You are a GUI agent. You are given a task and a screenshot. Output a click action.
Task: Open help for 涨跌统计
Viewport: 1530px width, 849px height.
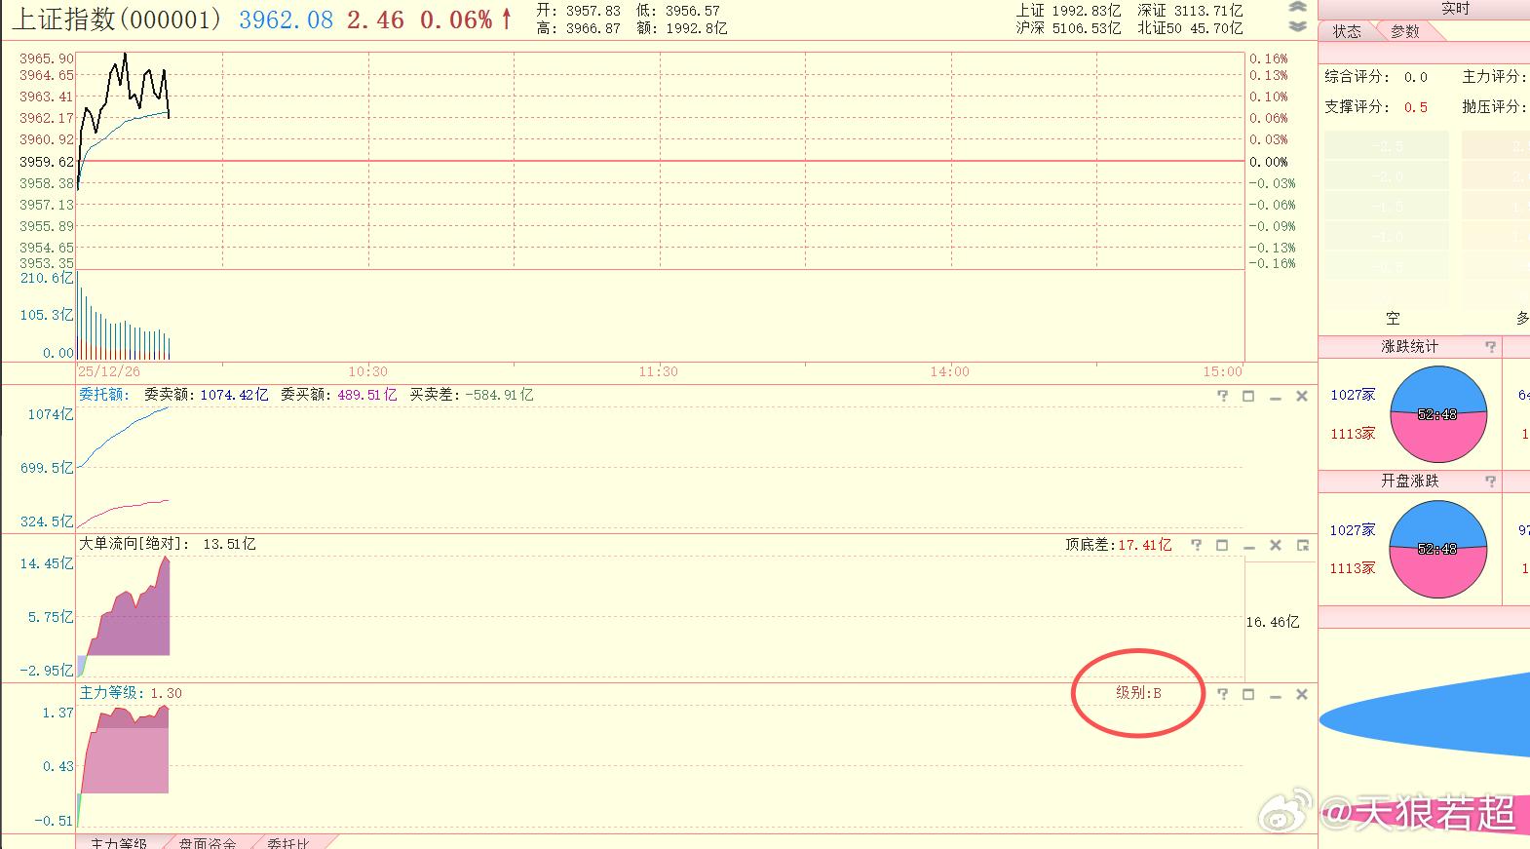coord(1490,347)
